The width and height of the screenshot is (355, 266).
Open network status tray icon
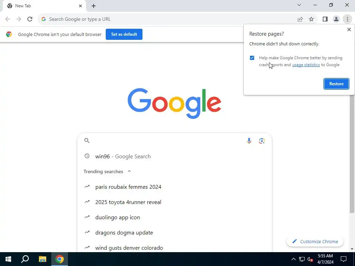click(302, 259)
